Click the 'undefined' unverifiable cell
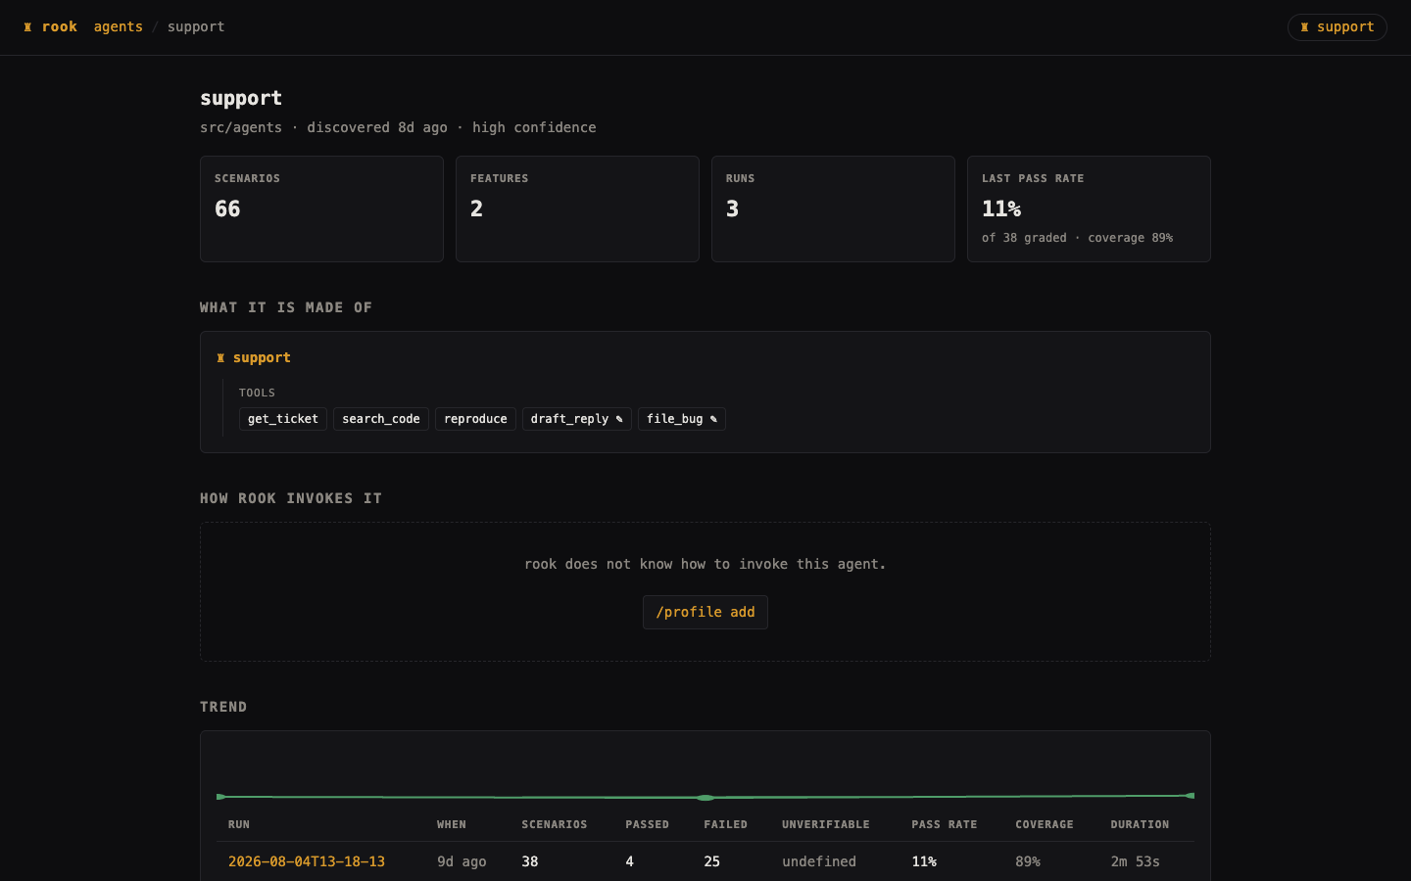This screenshot has width=1411, height=881. [819, 861]
